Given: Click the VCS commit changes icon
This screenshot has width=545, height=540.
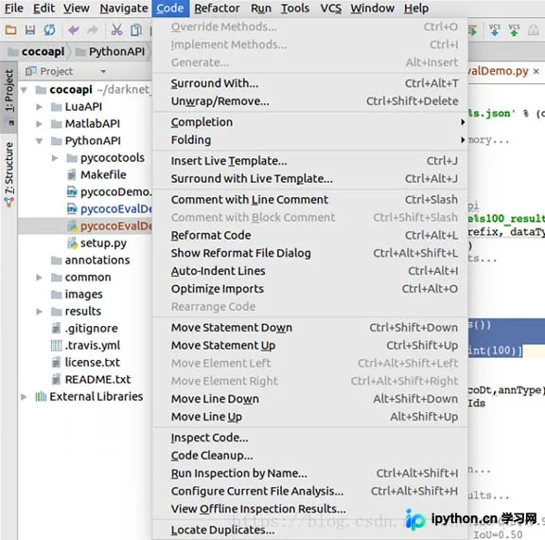Looking at the screenshot, I should (x=514, y=30).
